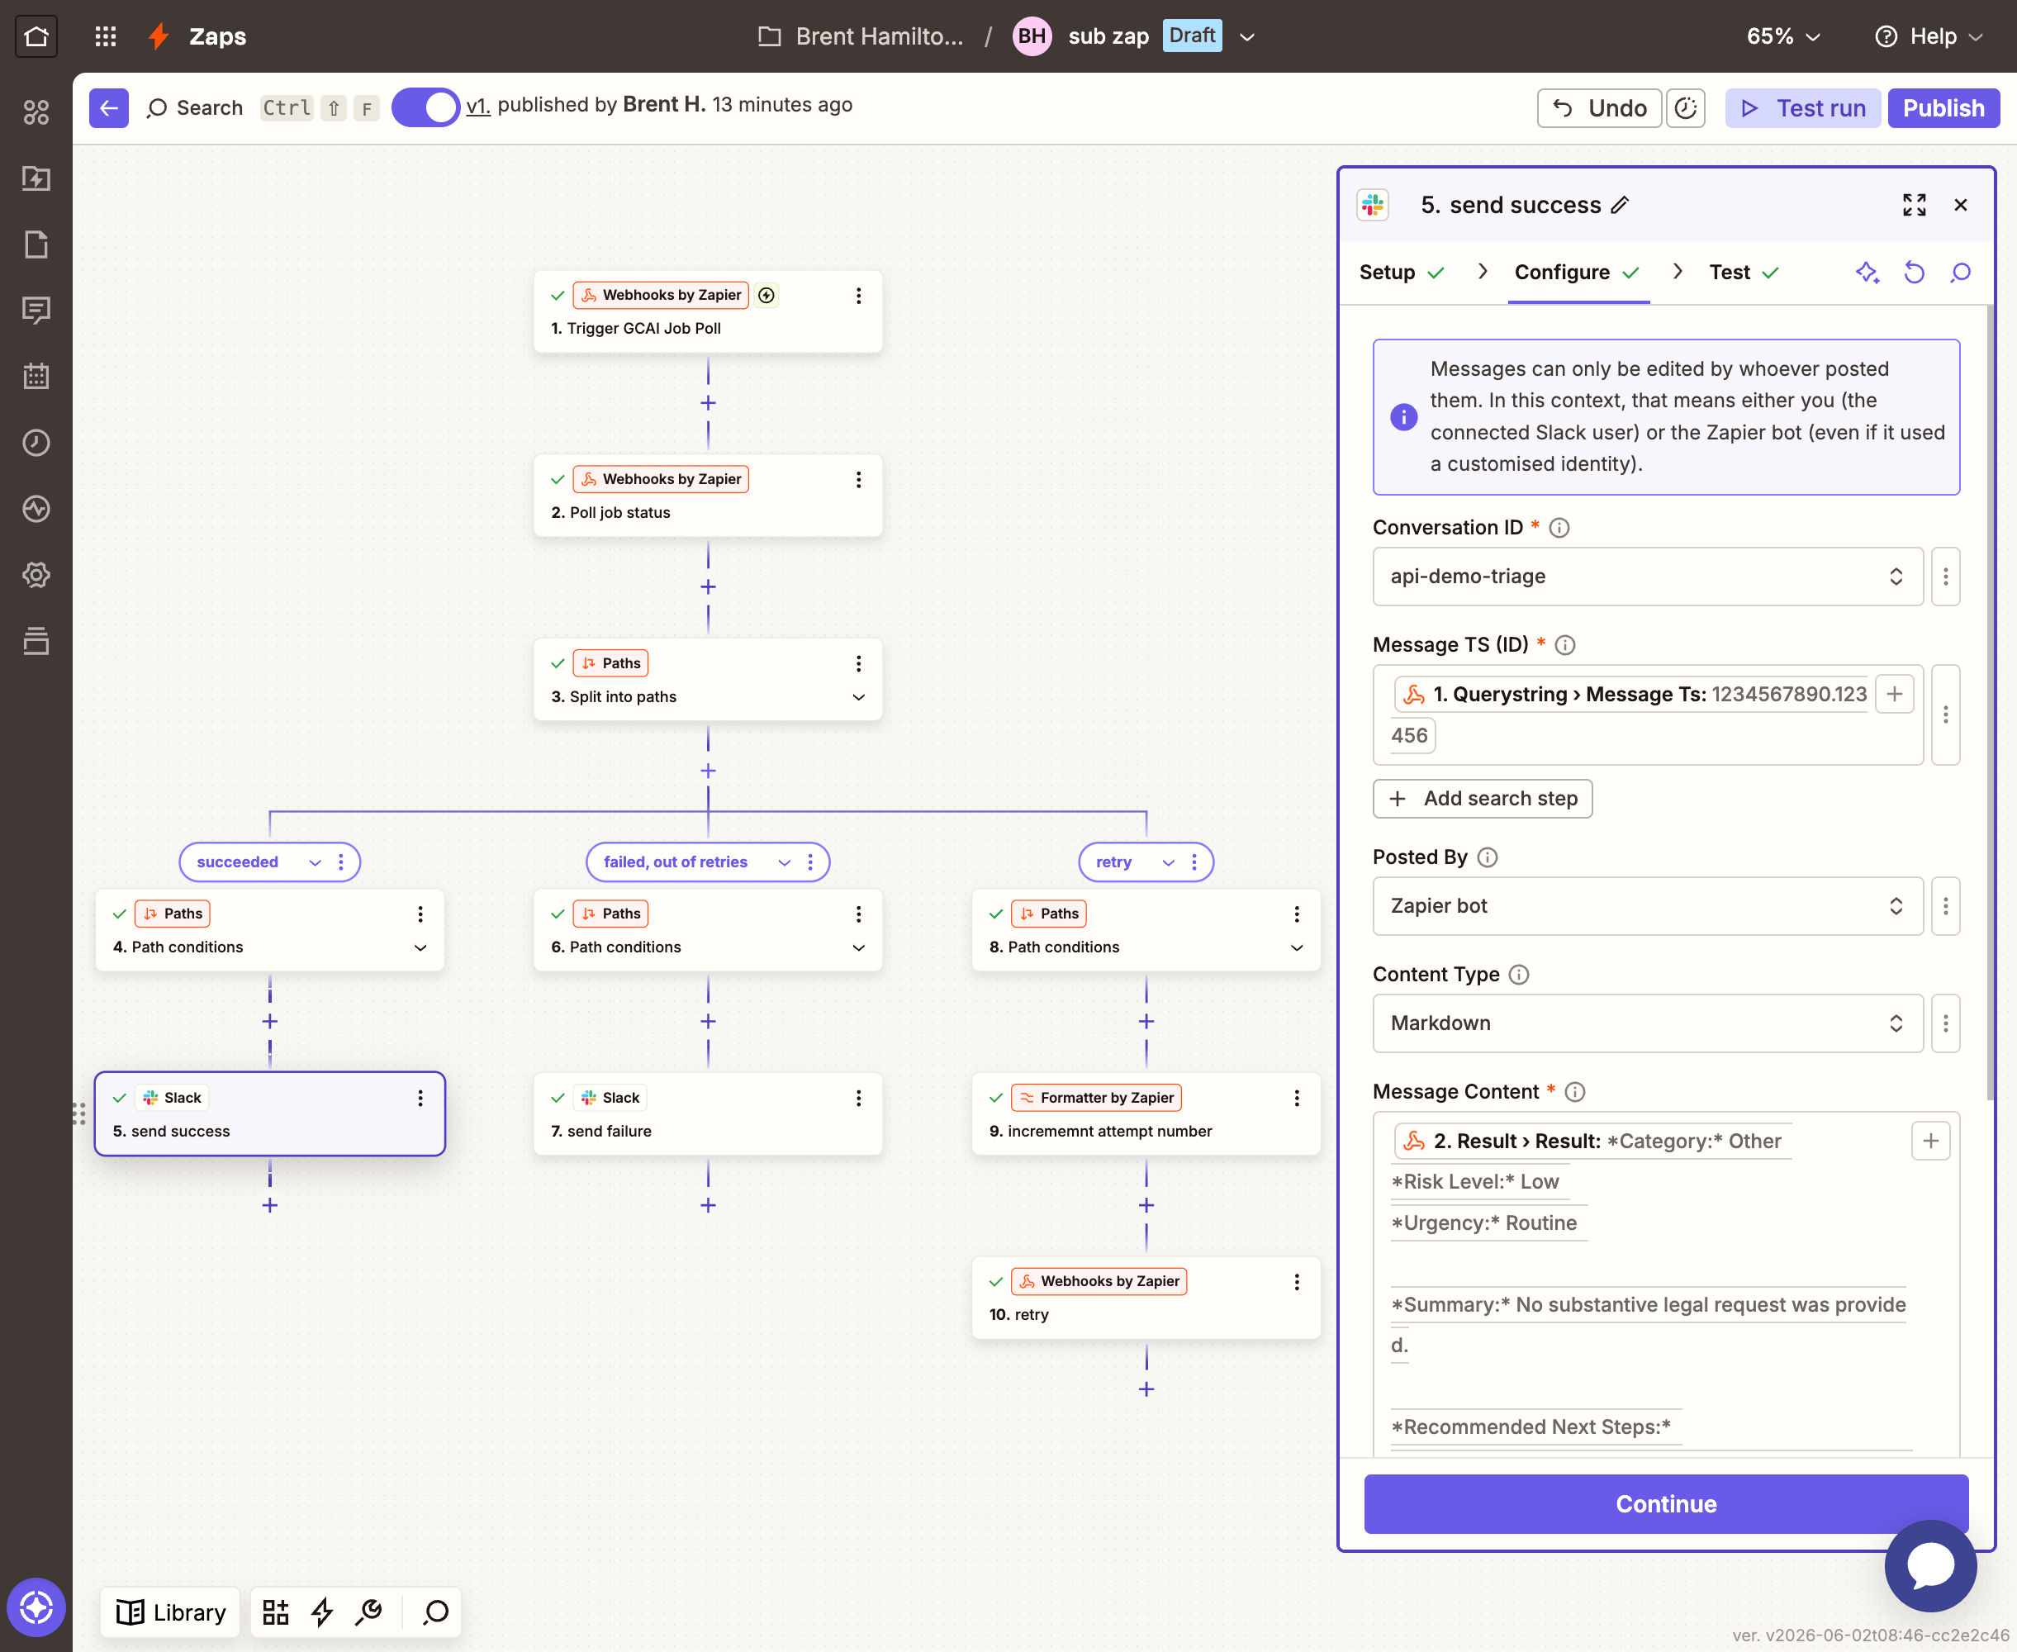Click the panel search magnifier icon
Viewport: 2017px width, 1652px height.
[1961, 273]
